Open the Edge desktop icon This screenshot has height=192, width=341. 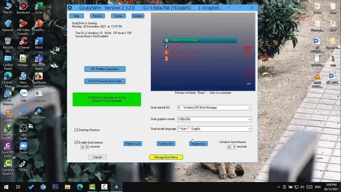[8, 79]
